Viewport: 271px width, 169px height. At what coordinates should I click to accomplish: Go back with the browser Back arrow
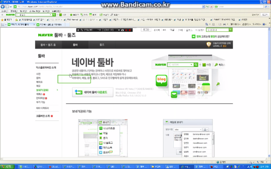click(x=3, y=7)
